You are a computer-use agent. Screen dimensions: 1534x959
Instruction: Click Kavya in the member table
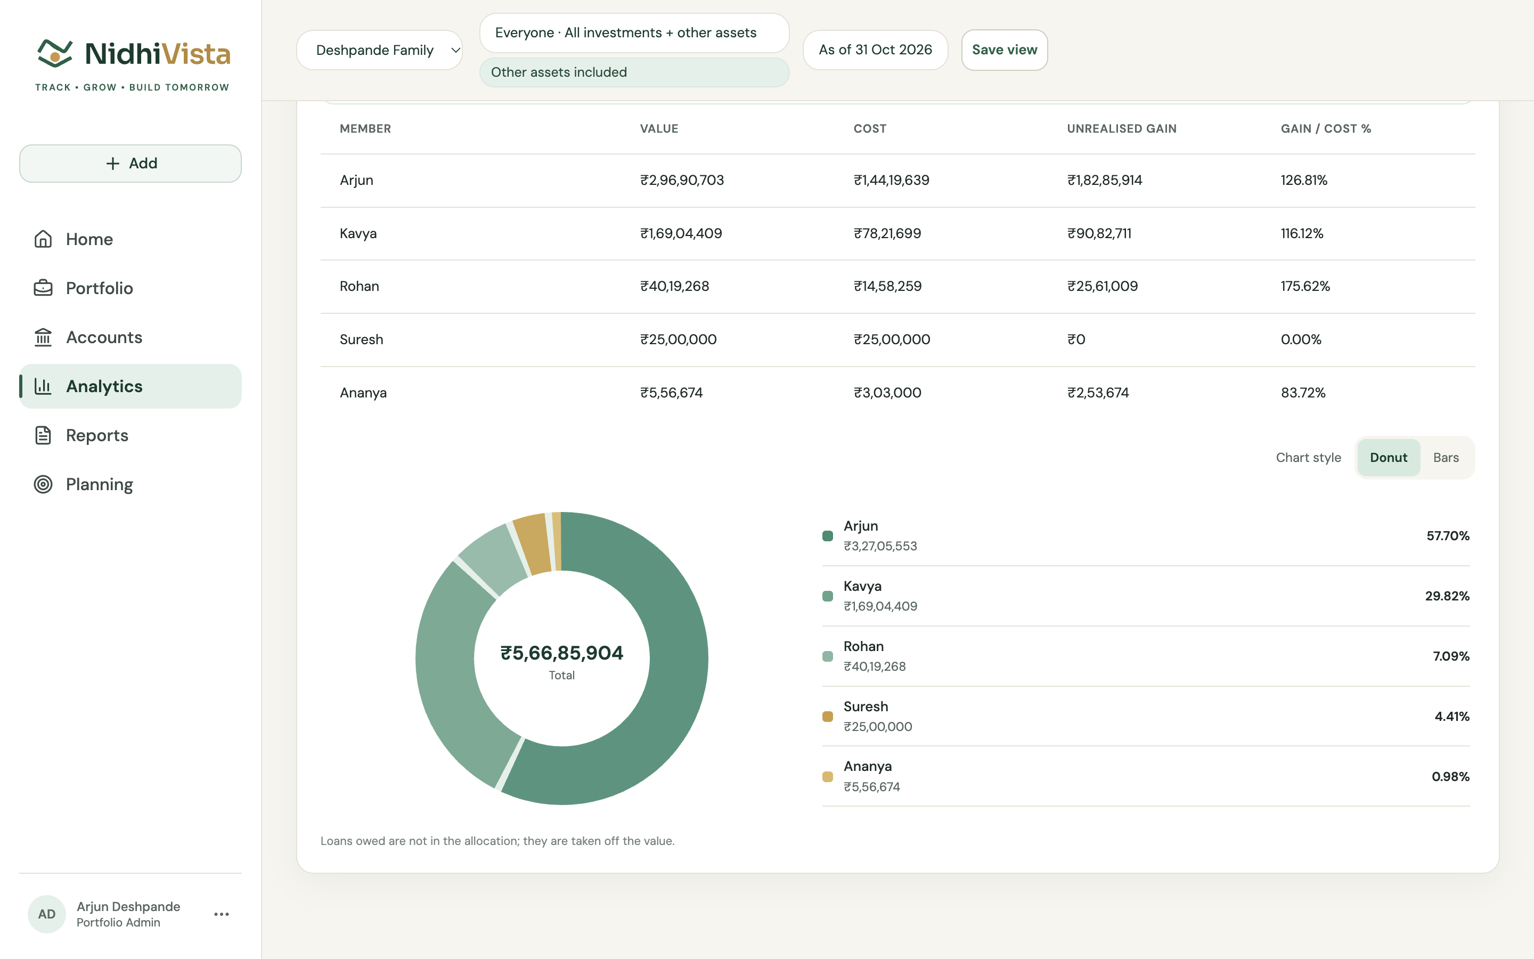[x=358, y=233]
